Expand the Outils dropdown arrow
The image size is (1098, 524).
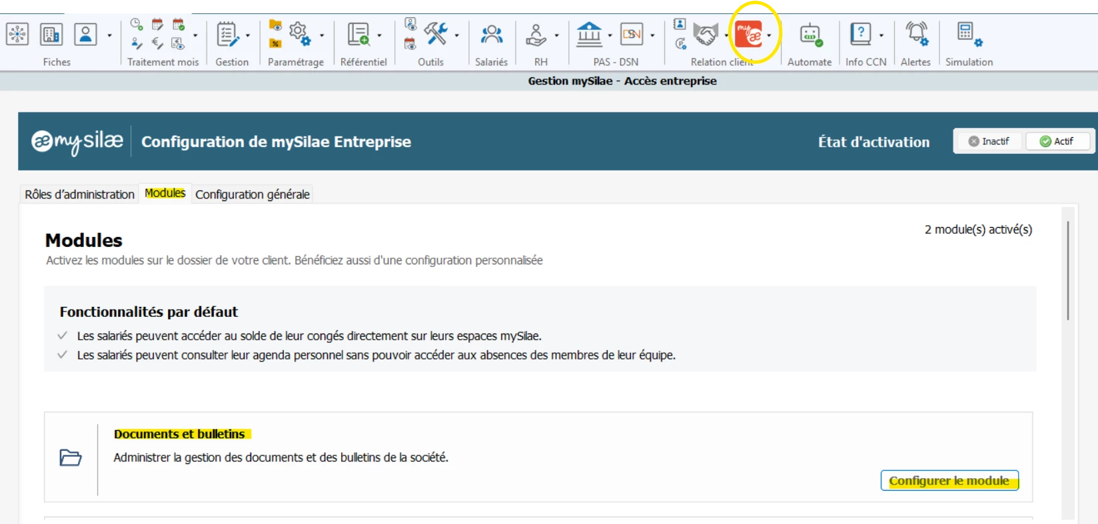pos(456,35)
